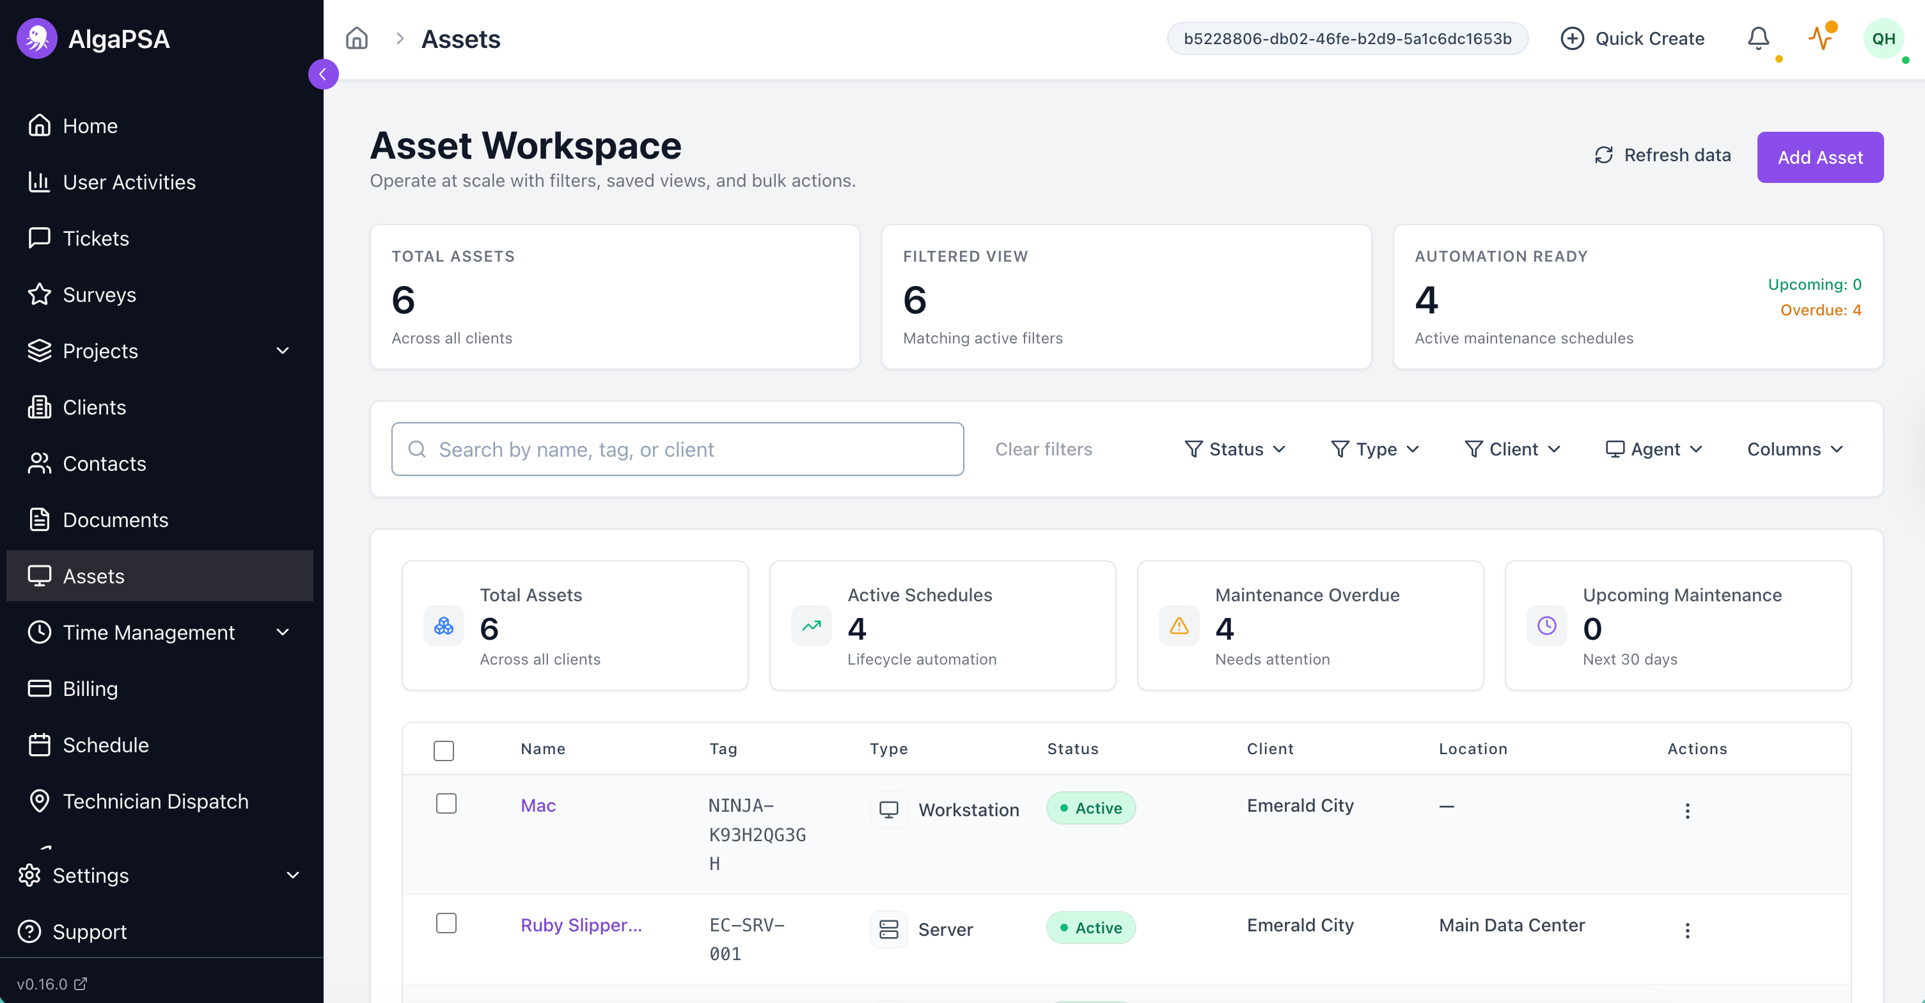Go to Tickets in the sidebar

tap(96, 239)
